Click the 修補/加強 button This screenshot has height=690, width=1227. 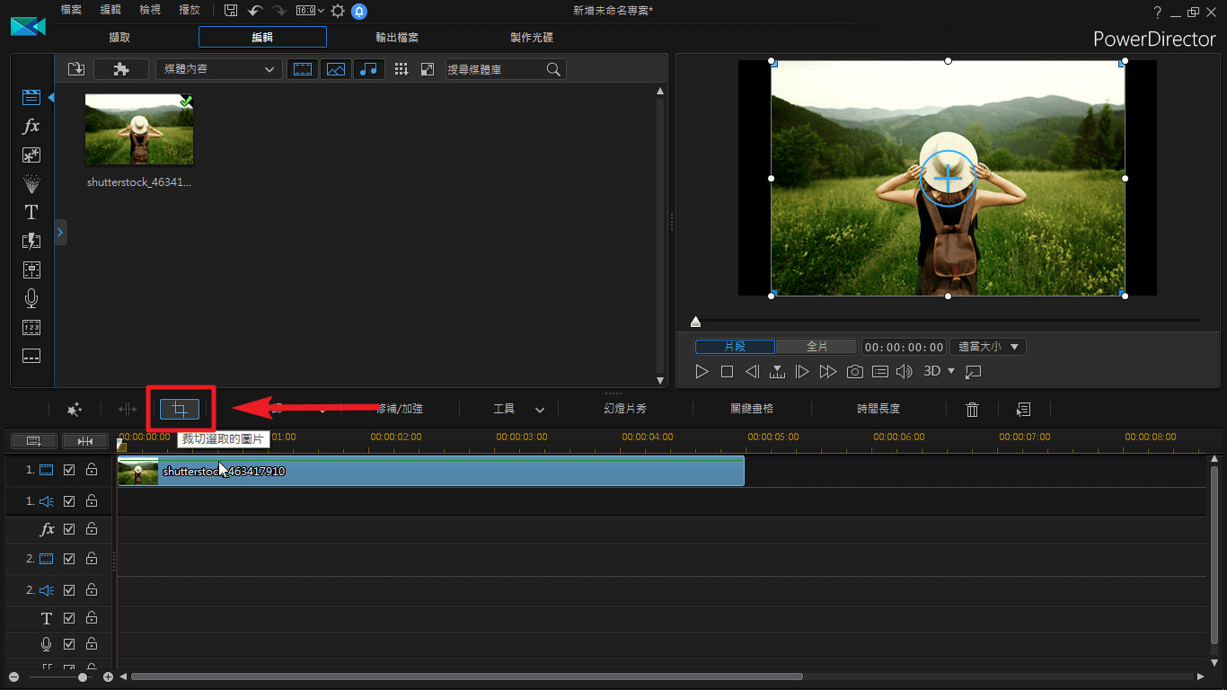400,409
